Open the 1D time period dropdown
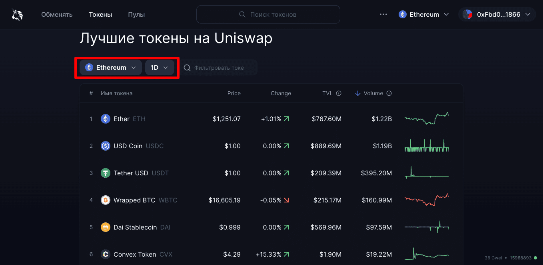This screenshot has width=543, height=265. pyautogui.click(x=160, y=68)
